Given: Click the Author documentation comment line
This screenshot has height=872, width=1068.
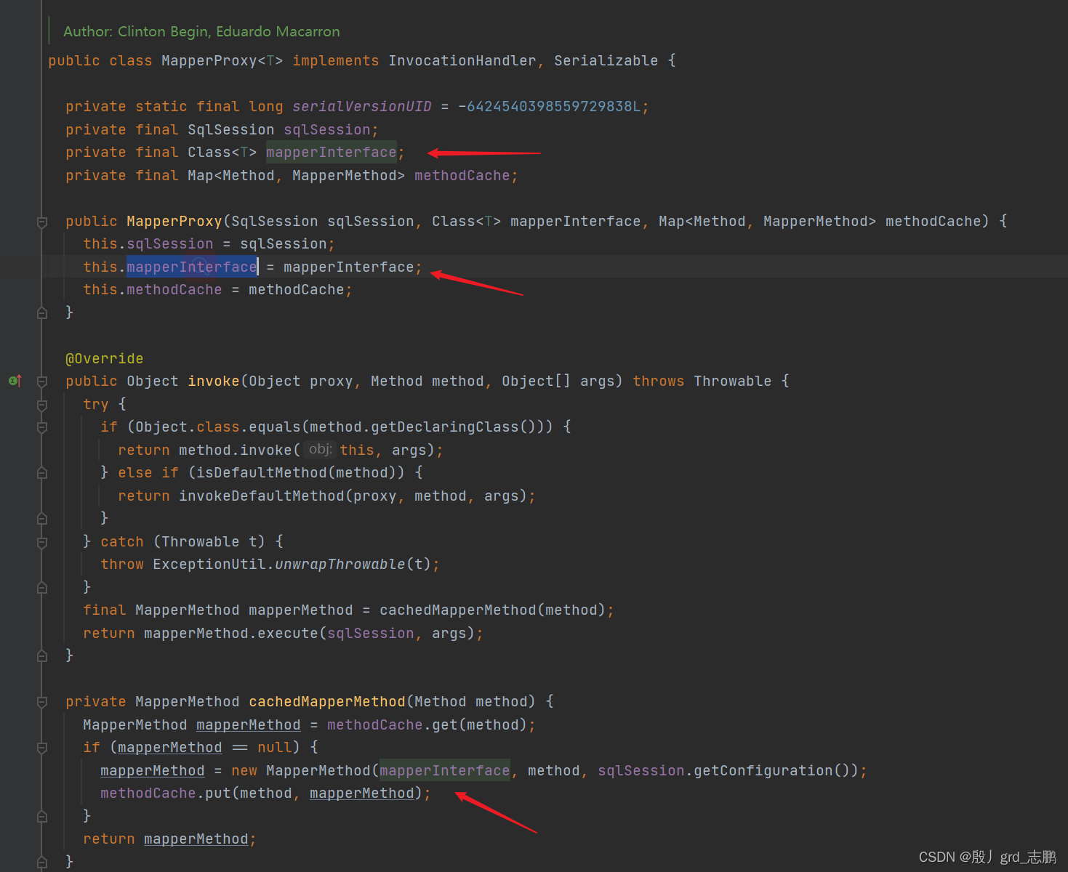Looking at the screenshot, I should (x=201, y=31).
